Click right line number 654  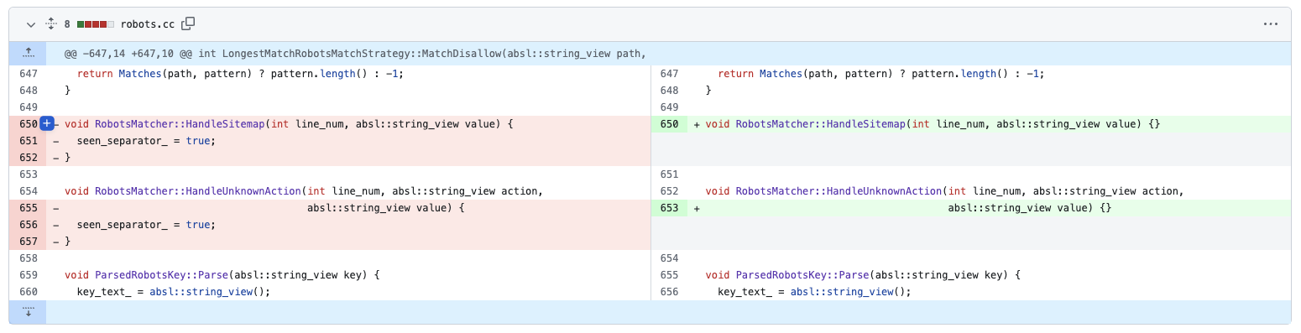pos(669,258)
